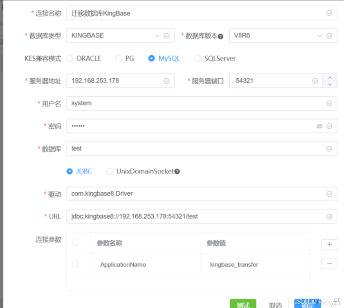This screenshot has height=308, width=344.
Task: Click the 取消 cancel button
Action: click(x=275, y=304)
